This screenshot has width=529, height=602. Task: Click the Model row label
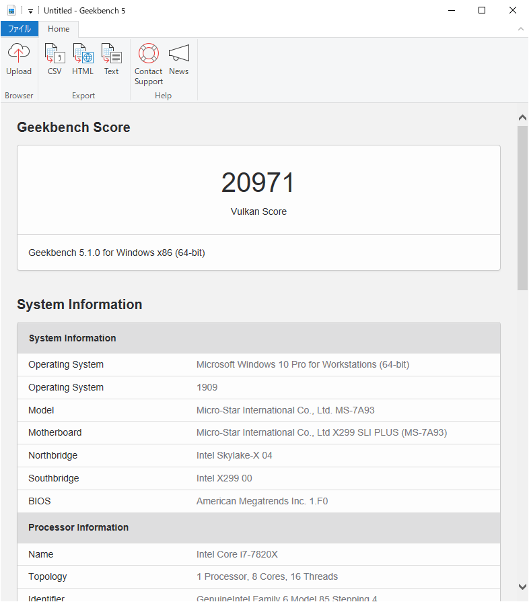coord(41,410)
